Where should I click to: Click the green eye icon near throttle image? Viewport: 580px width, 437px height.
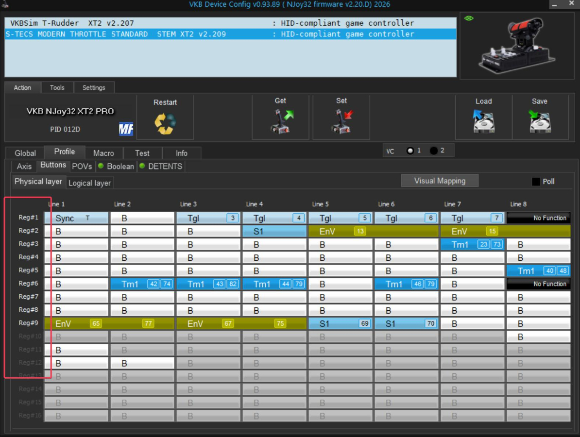469,18
